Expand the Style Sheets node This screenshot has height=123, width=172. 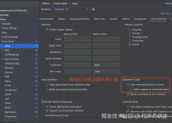click(3, 59)
